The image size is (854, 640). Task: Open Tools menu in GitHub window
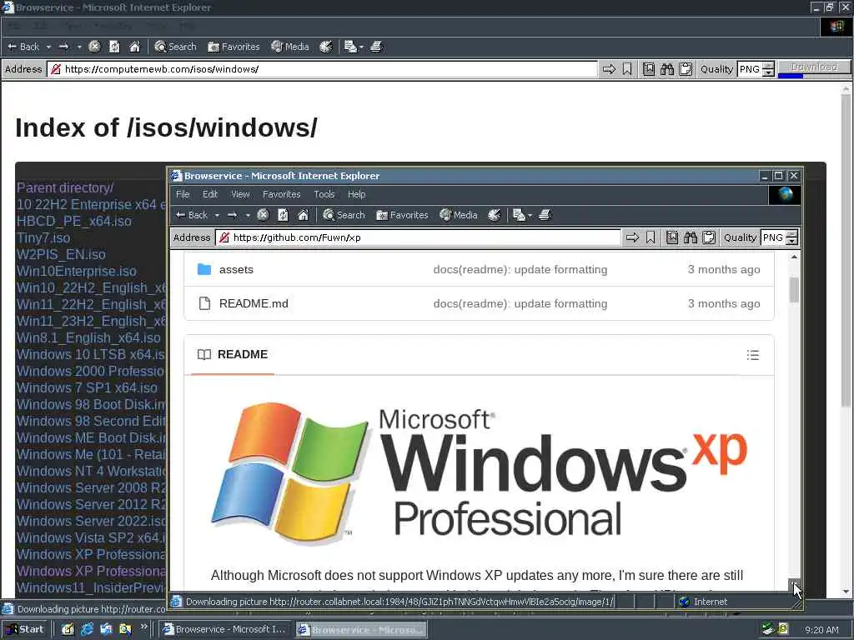pyautogui.click(x=324, y=194)
